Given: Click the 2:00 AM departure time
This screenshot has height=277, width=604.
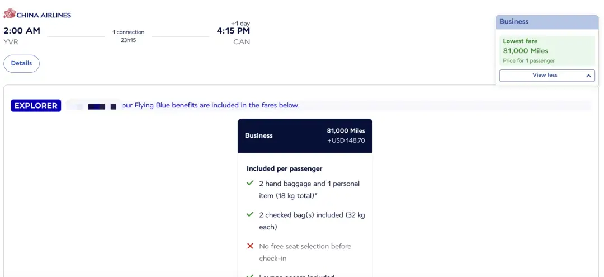Looking at the screenshot, I should point(22,31).
